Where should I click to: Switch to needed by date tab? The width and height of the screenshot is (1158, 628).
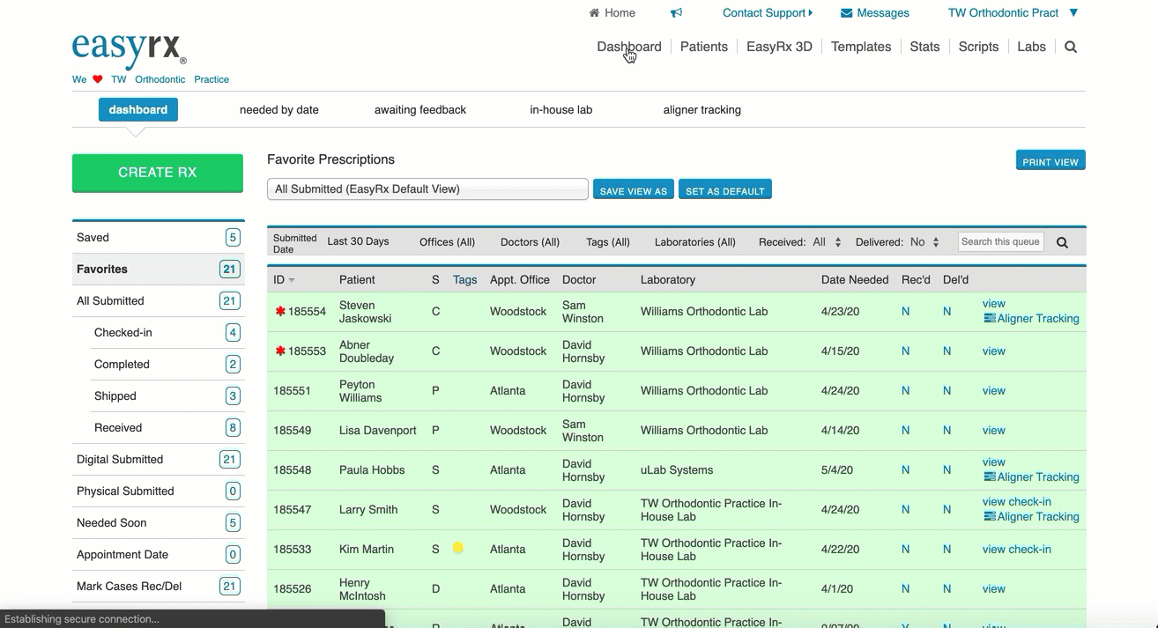tap(279, 110)
